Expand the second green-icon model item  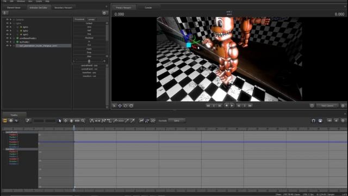click(14, 42)
